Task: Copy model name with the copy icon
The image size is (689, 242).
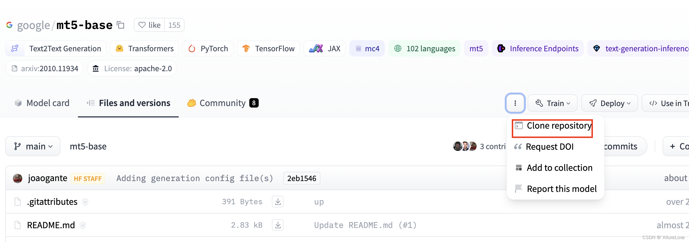Action: tap(120, 25)
